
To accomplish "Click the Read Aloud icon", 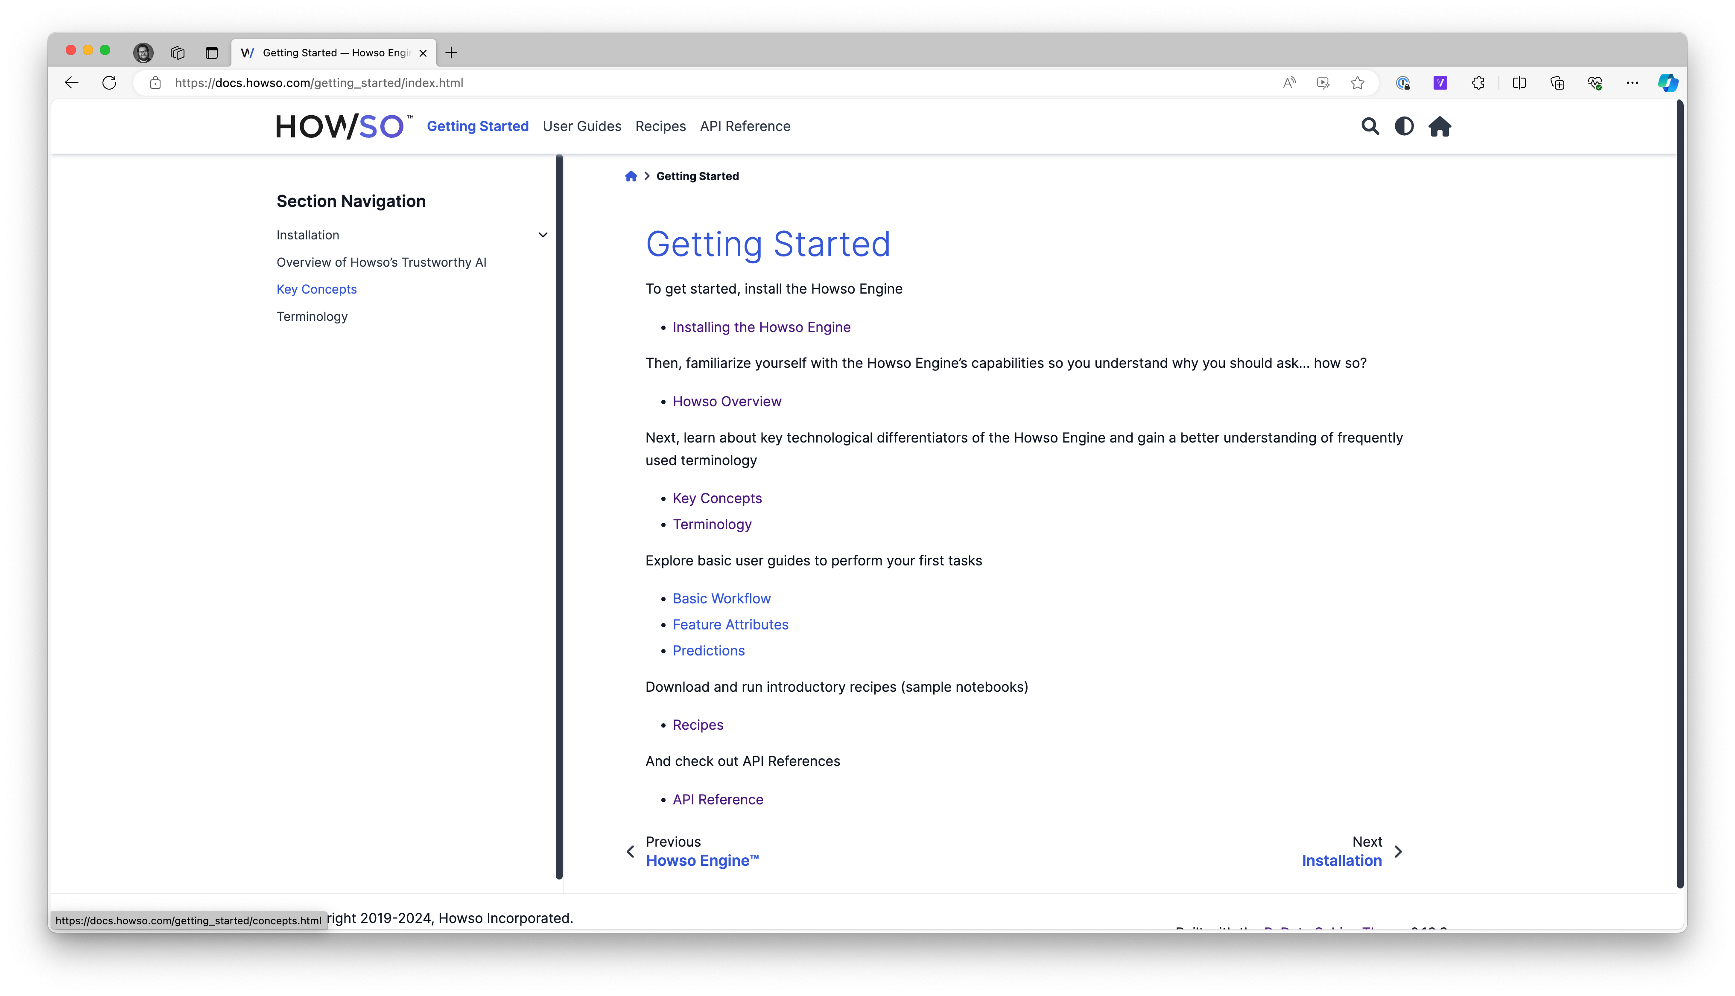I will coord(1289,83).
